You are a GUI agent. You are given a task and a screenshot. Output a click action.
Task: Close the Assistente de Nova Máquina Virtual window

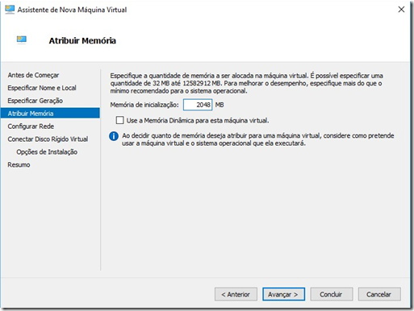pyautogui.click(x=401, y=10)
